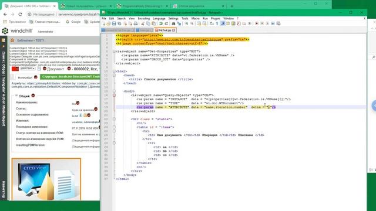Open the Навигатор panel in Windchill sidebar
The image size is (376, 211).
click(x=4, y=189)
